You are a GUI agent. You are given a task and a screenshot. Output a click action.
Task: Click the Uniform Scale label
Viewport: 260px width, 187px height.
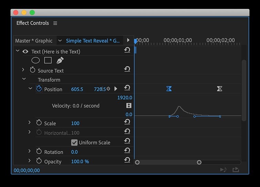[x=94, y=142]
